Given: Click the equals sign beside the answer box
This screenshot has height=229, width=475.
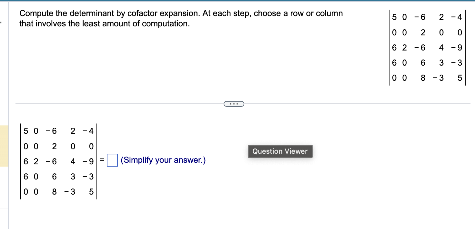Looking at the screenshot, I should tap(102, 160).
